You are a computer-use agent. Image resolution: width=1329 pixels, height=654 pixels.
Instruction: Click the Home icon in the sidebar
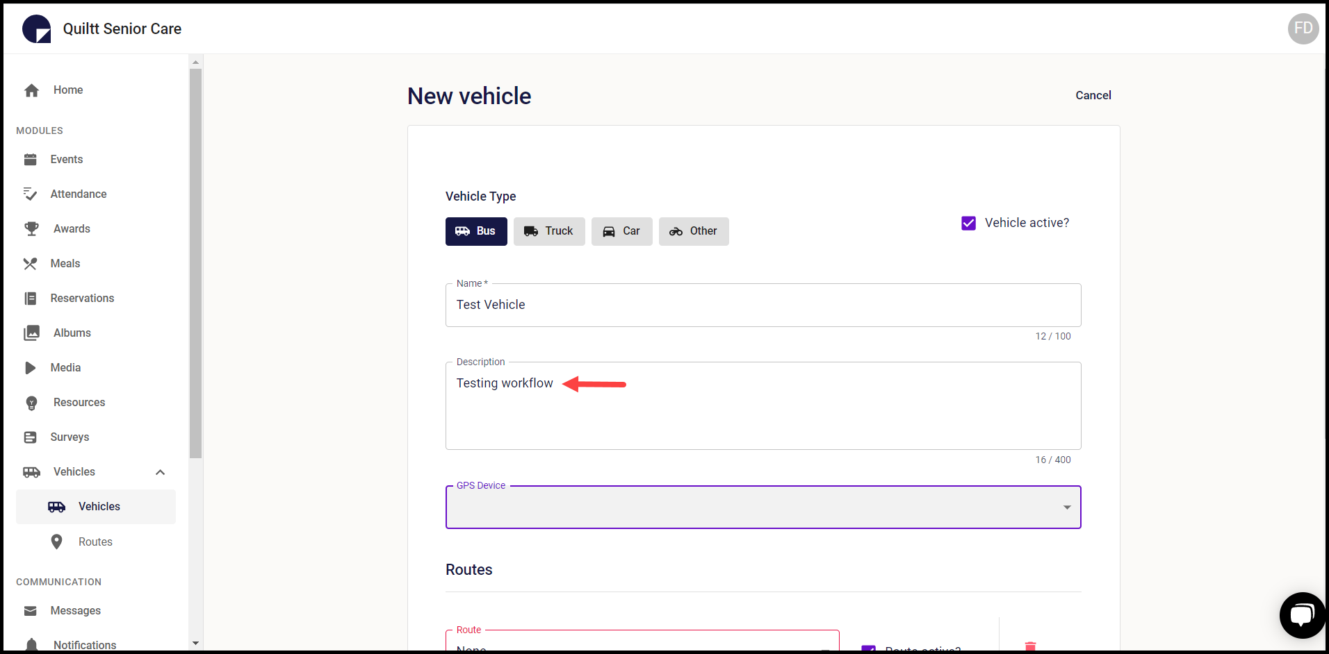pyautogui.click(x=32, y=90)
